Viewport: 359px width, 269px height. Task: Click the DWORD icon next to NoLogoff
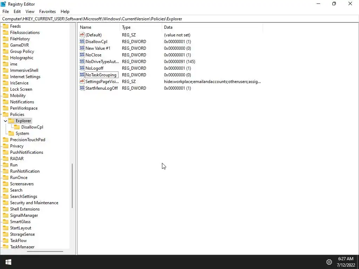click(x=82, y=68)
